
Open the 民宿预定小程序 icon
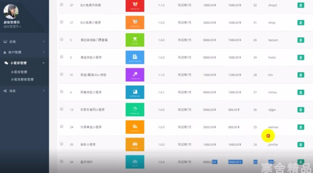pos(135,92)
